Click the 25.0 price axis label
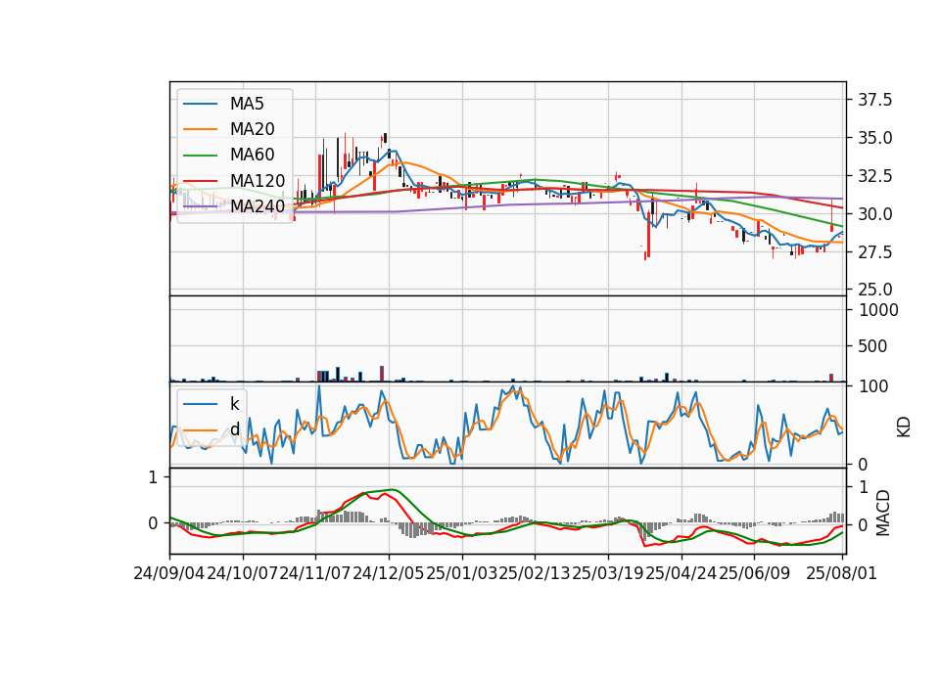This screenshot has height=675, width=940. (x=874, y=290)
